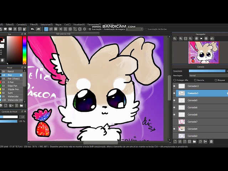
Task: Check the Proteger Alfa option
Action: 175,80
